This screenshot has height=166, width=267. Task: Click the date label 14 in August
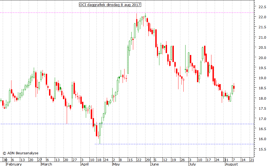[x=244, y=160]
